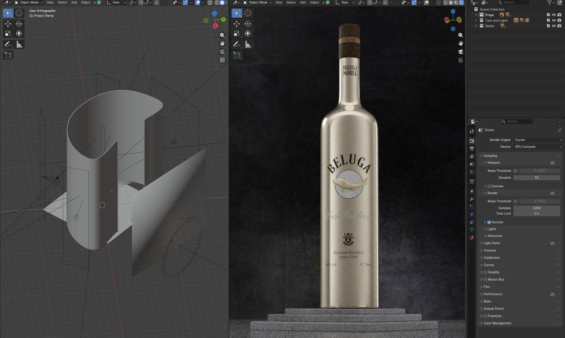565x338 pixels.
Task: Hide Props collection in viewport
Action: pos(554,15)
